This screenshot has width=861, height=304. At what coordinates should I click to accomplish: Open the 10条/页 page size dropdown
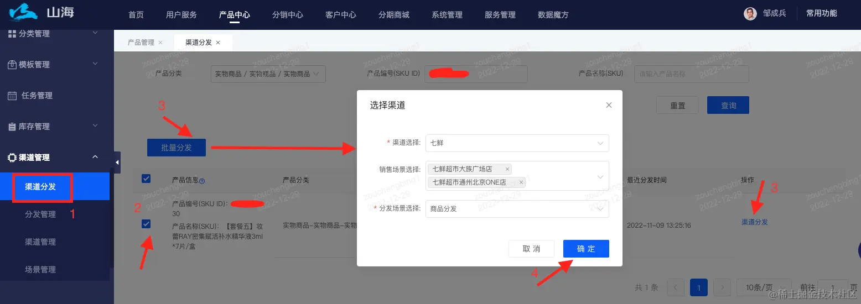765,287
